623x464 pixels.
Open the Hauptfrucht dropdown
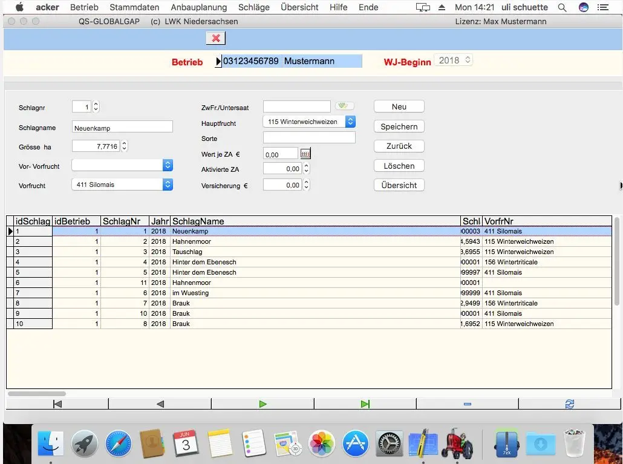point(350,122)
